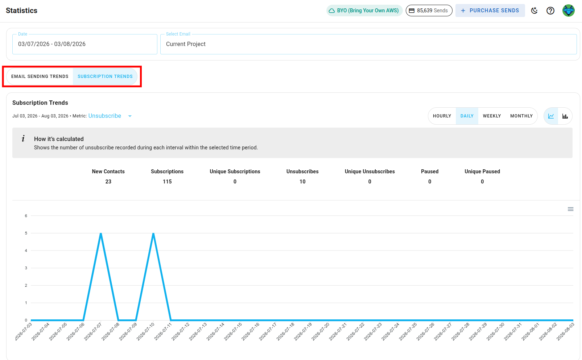The width and height of the screenshot is (582, 360).
Task: Open the help question mark icon
Action: tap(550, 11)
